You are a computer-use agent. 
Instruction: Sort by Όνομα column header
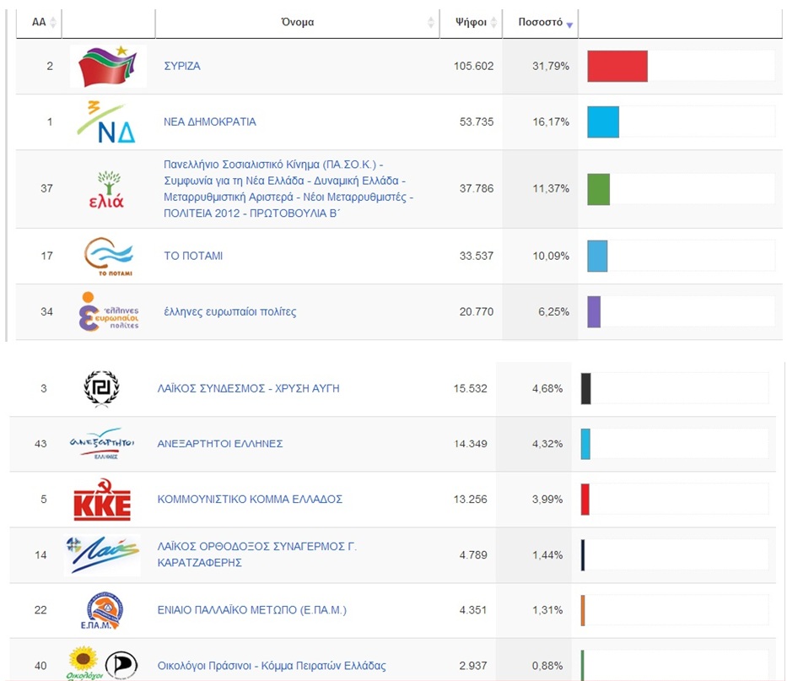[x=297, y=23]
